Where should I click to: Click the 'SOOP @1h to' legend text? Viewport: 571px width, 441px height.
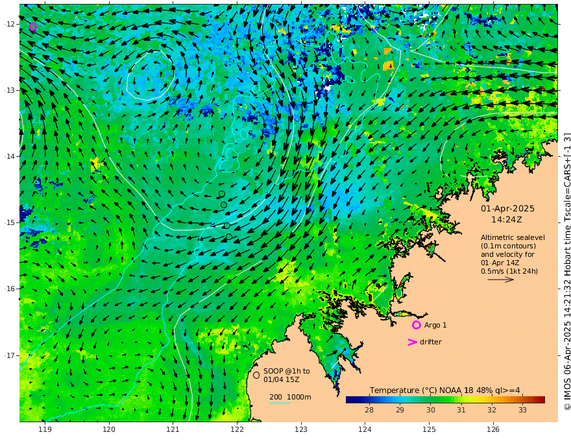tap(287, 371)
